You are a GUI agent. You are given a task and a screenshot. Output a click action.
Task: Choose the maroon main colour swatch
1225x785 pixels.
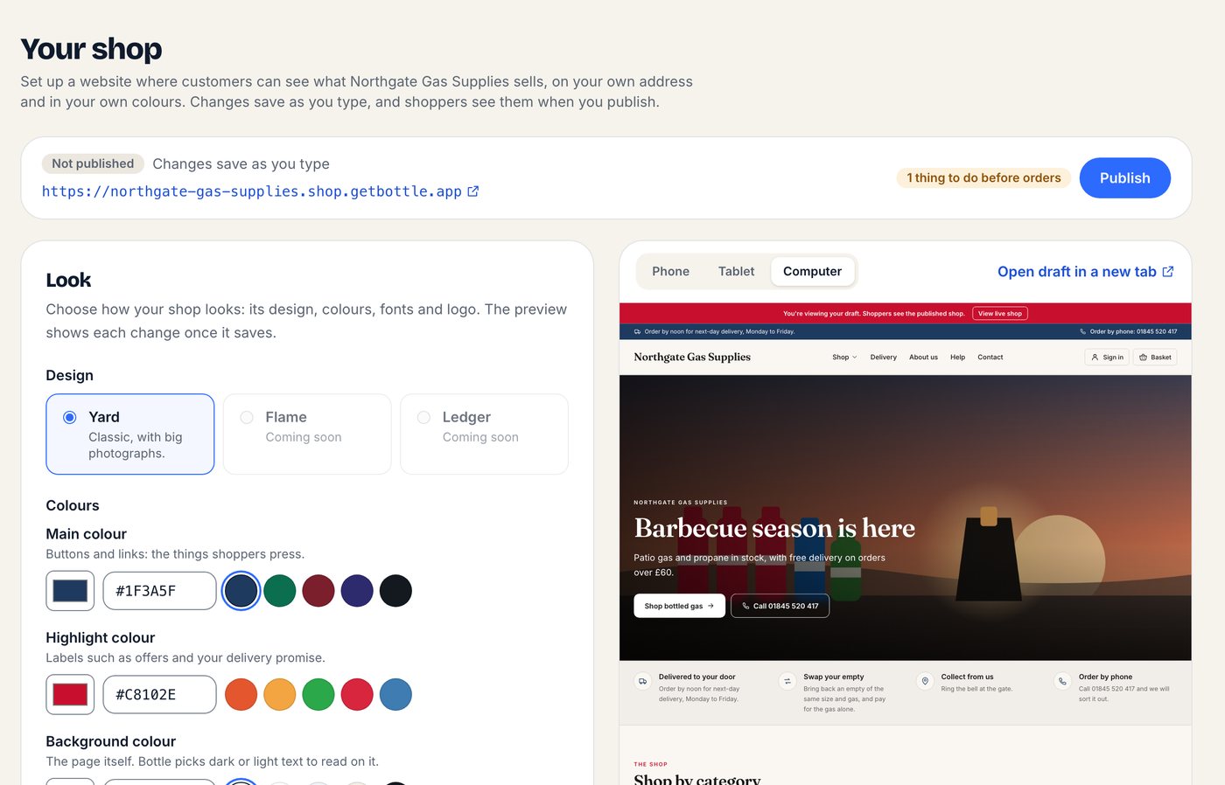318,591
